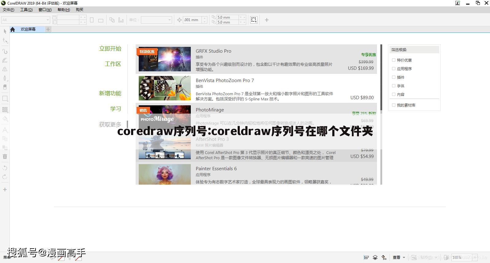Switch to the 欢迎屏幕 tab
The height and width of the screenshot is (263, 490).
point(28,29)
